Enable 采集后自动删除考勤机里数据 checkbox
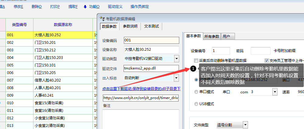The height and width of the screenshot is (129, 304). tap(196, 60)
